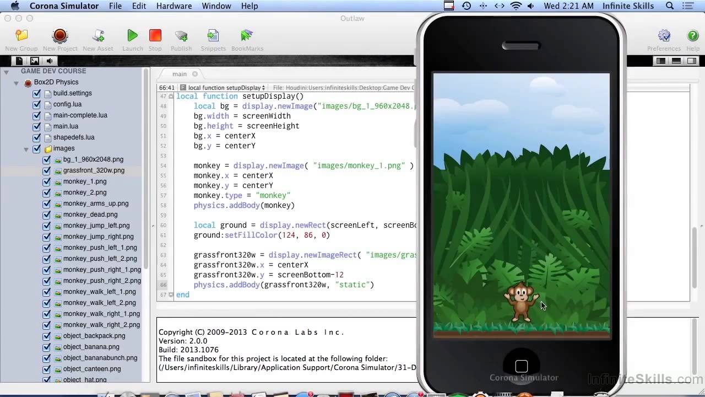
Task: Select monkey_walk_right_2.png in the file list
Action: coord(101,325)
